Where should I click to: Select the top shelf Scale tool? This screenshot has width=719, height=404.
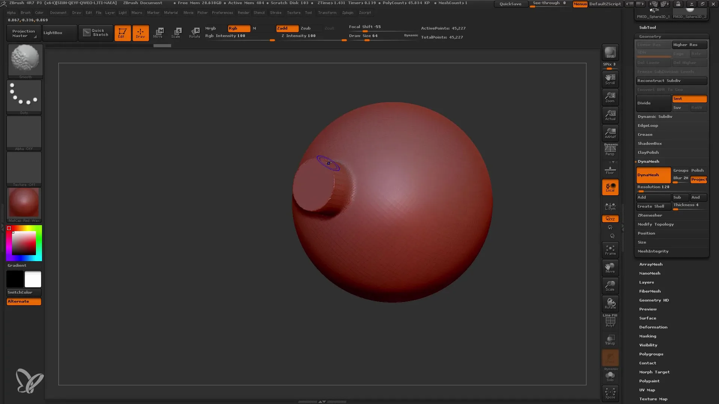click(176, 33)
